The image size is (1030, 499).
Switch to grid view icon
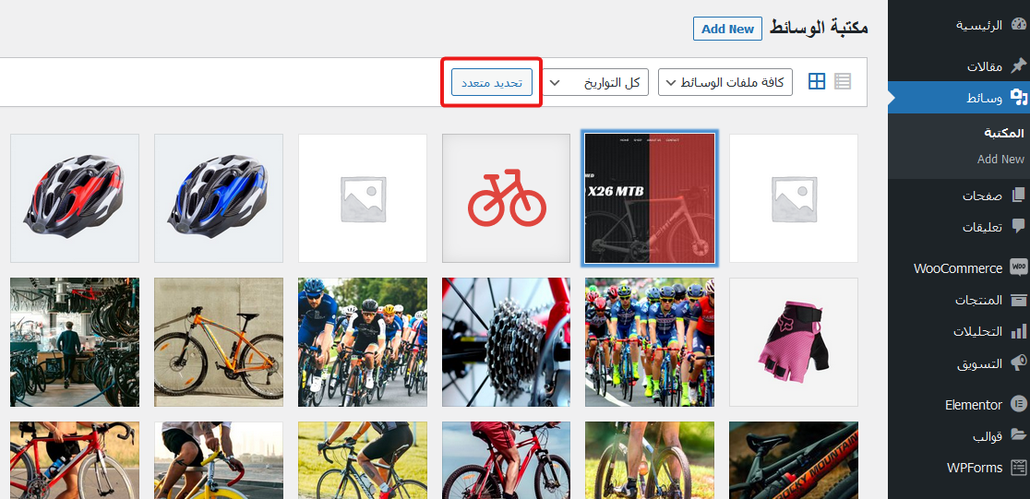[817, 82]
